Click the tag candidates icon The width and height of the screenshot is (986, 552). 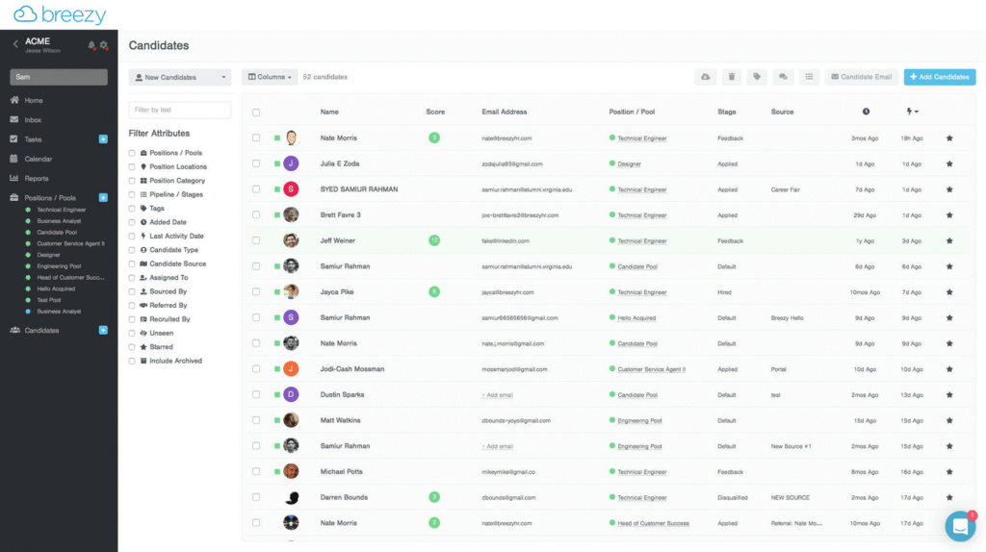[757, 77]
